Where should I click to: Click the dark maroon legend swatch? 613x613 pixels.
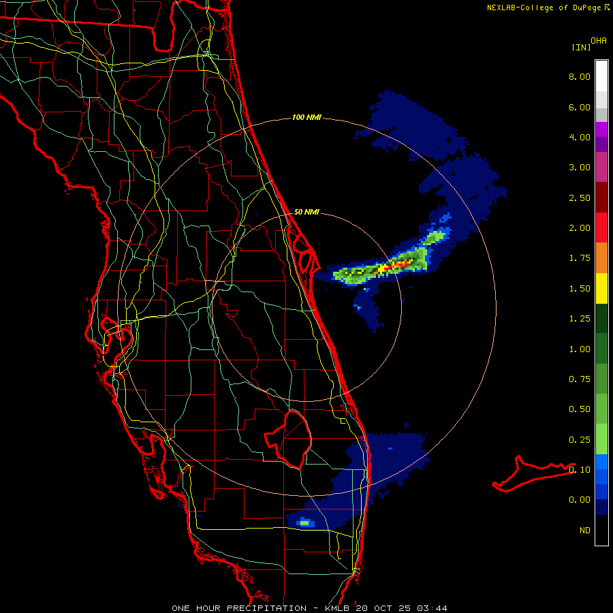tap(601, 198)
